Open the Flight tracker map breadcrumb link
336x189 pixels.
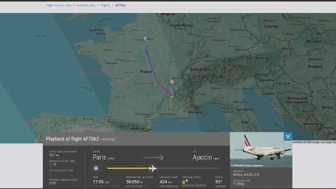tap(59, 5)
